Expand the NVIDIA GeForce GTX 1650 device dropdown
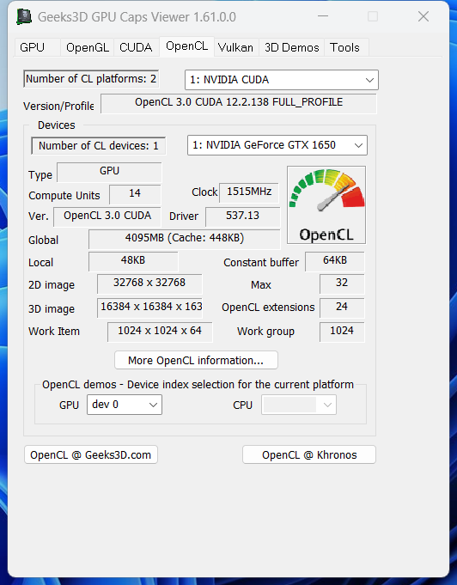The height and width of the screenshot is (585, 457). 277,145
